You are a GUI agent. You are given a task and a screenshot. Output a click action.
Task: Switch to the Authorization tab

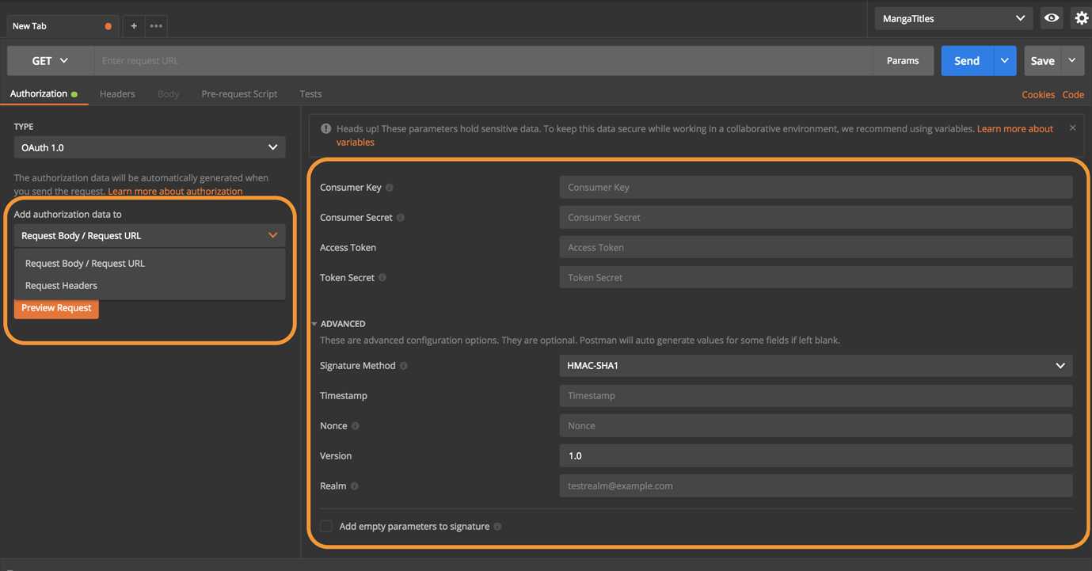tap(44, 93)
